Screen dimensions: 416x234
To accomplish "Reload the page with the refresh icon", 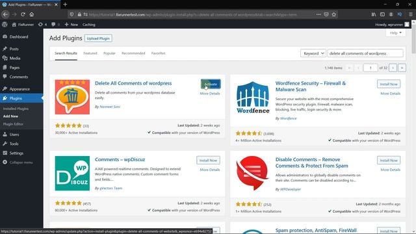I will pos(23,14).
